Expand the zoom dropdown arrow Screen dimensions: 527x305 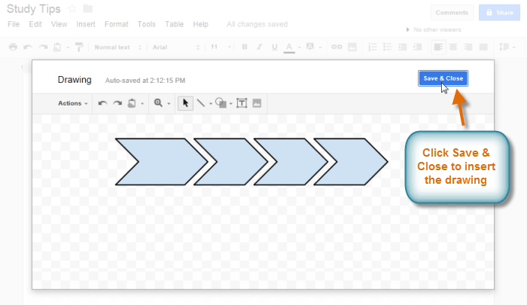169,104
